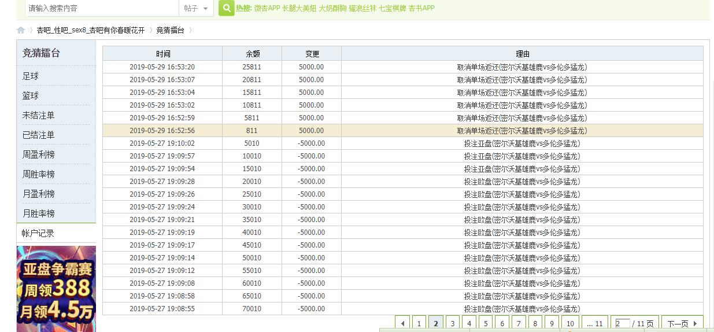This screenshot has height=332, width=714.
Task: Click hot search link 微杏APP
Action: click(267, 8)
